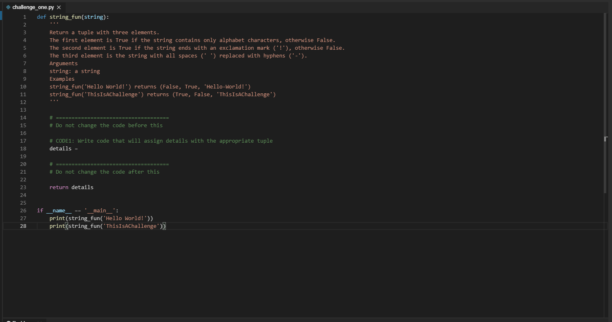The image size is (612, 322).
Task: Click the docstring line starting 'The first element is True'
Action: click(192, 40)
